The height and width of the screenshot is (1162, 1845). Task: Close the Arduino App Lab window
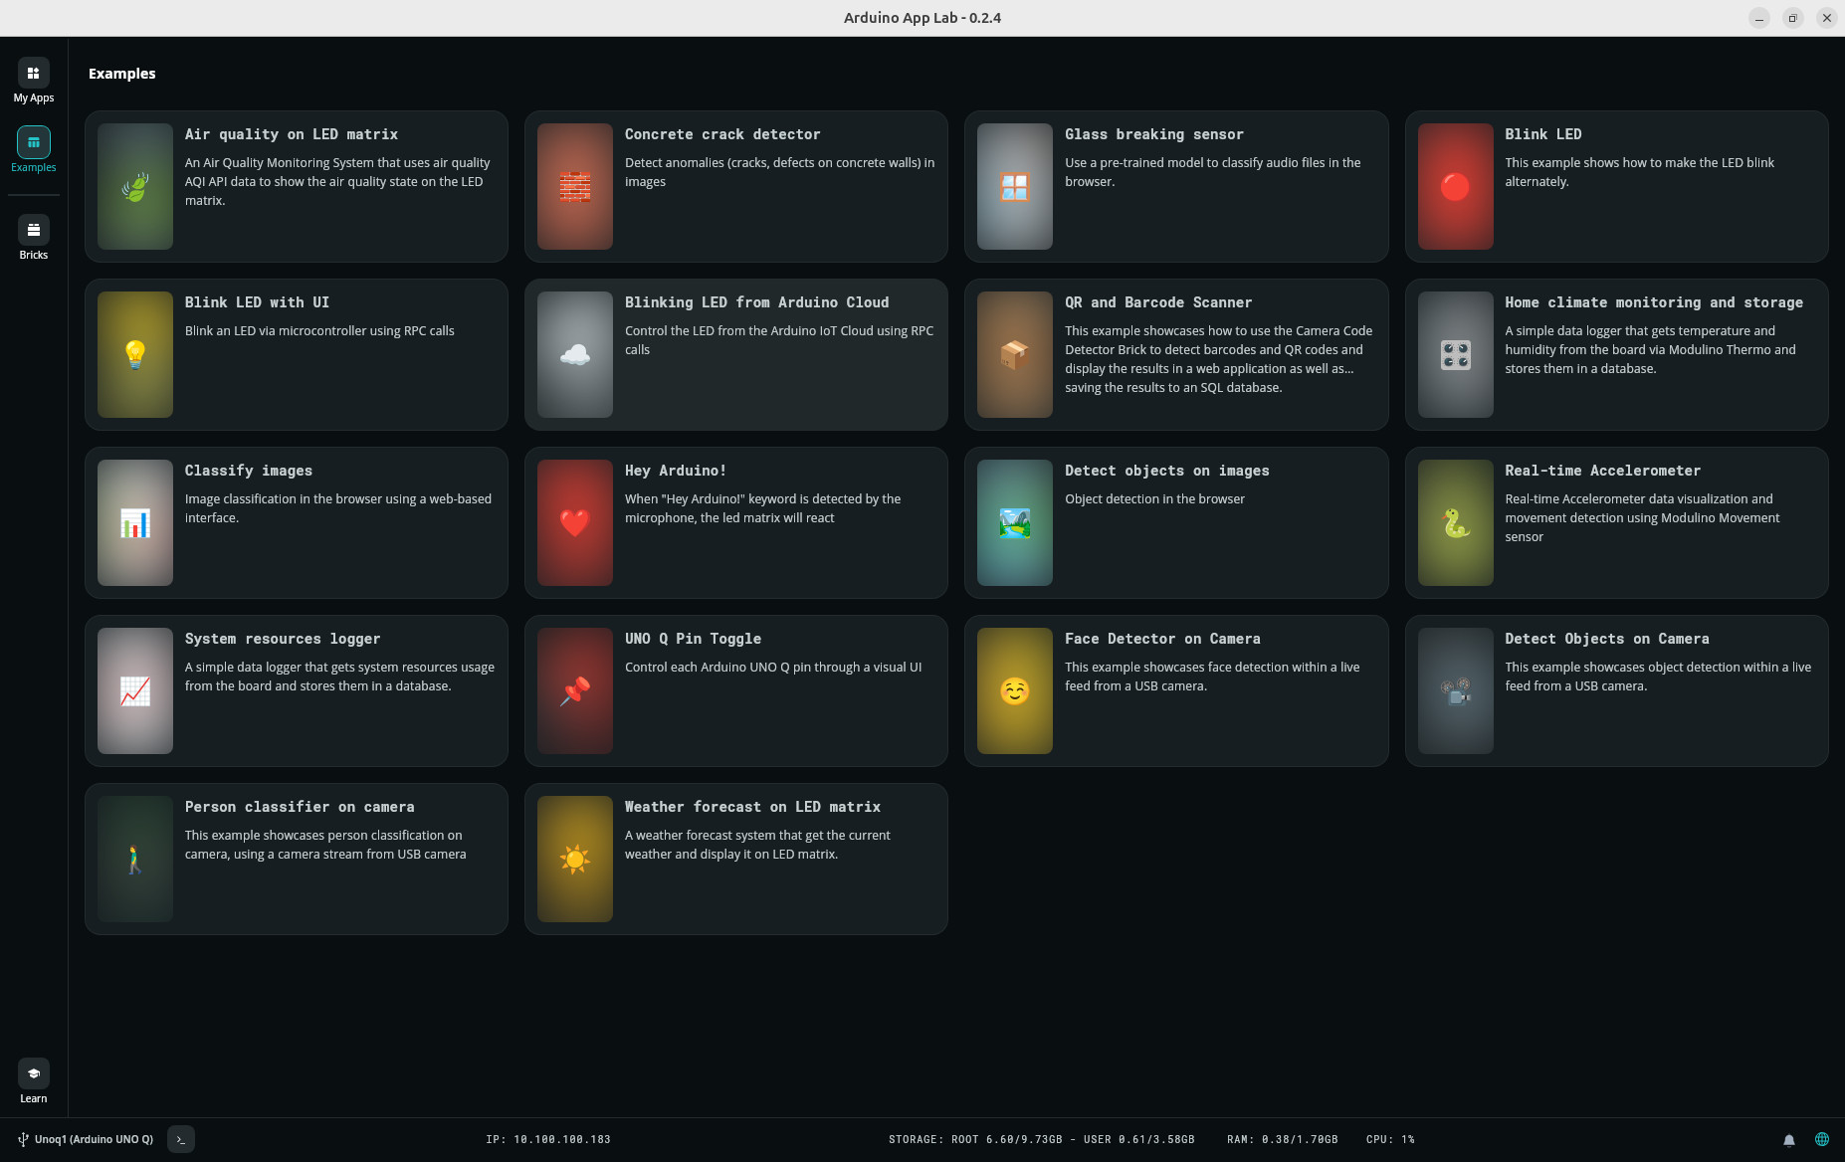tap(1826, 18)
